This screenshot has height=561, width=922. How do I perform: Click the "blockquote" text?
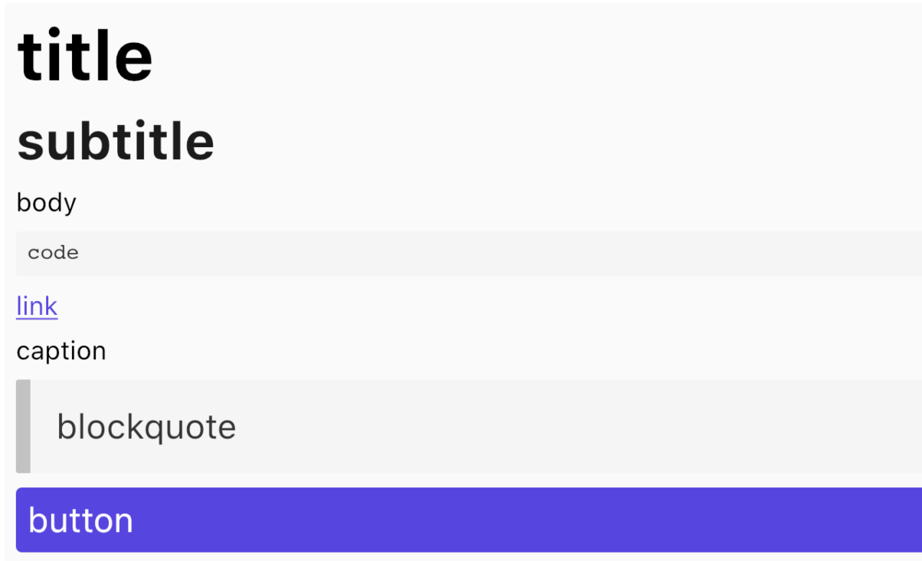coord(146,427)
